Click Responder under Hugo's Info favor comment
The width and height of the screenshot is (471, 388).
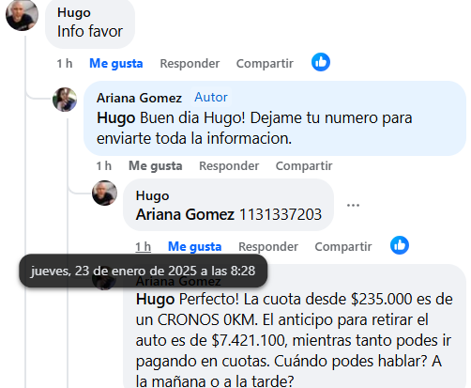pyautogui.click(x=190, y=64)
